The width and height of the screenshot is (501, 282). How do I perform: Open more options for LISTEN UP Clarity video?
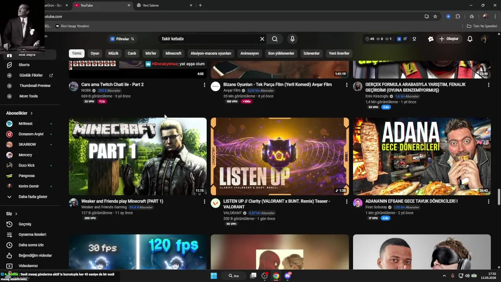pyautogui.click(x=346, y=201)
